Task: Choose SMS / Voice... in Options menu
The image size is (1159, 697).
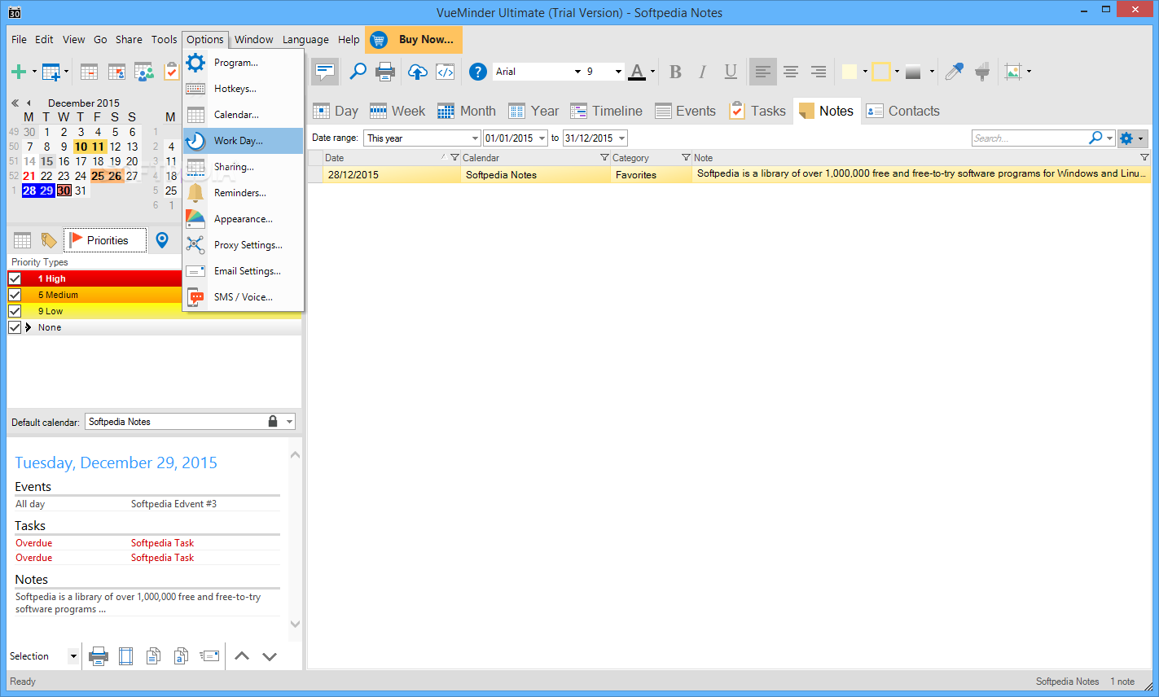Action: pos(243,297)
